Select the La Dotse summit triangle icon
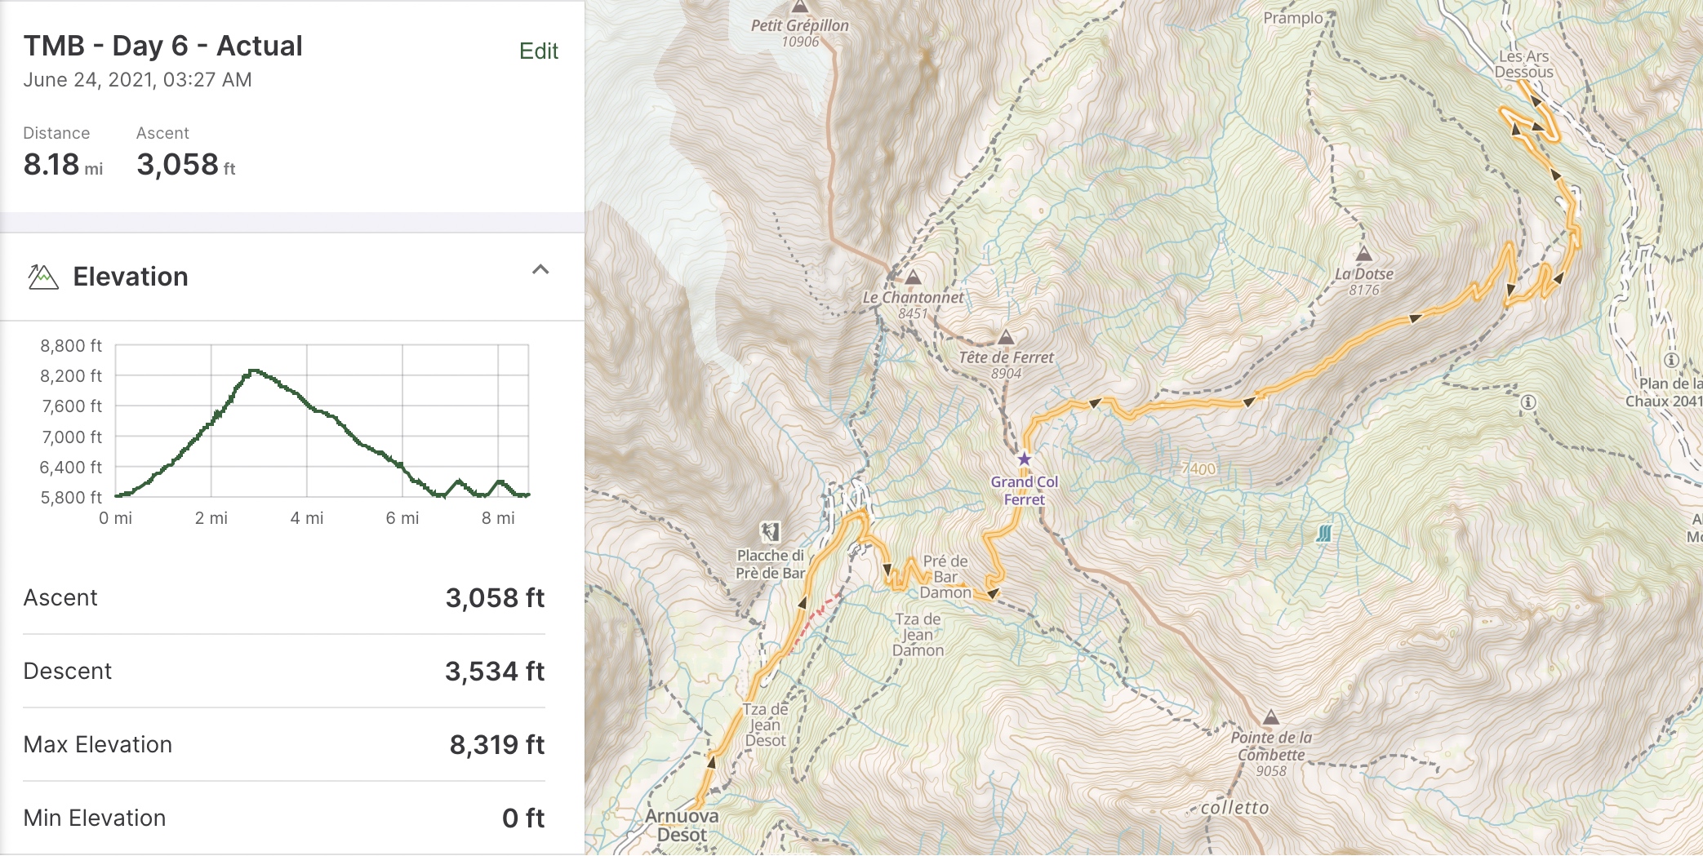Viewport: 1703px width, 856px height. click(1363, 254)
